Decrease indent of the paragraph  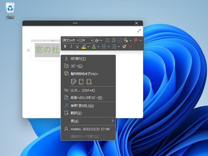pyautogui.click(x=107, y=40)
